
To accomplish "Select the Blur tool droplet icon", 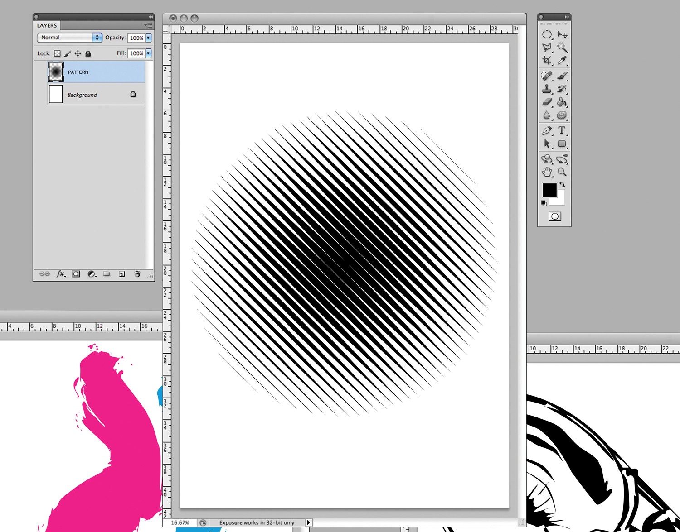I will click(x=547, y=115).
